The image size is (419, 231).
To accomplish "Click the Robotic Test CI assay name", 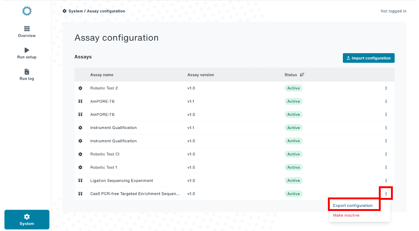I will [x=105, y=154].
